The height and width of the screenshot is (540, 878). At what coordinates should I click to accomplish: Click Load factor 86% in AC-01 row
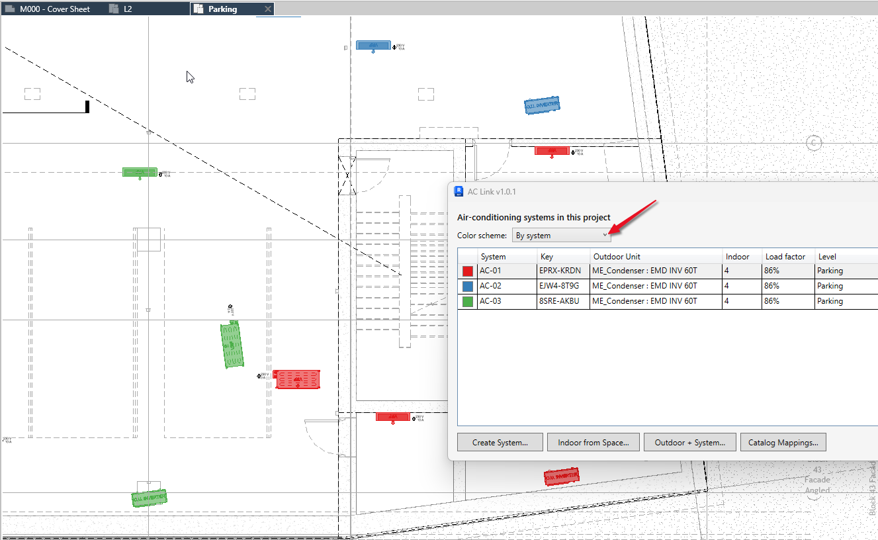[x=788, y=271]
